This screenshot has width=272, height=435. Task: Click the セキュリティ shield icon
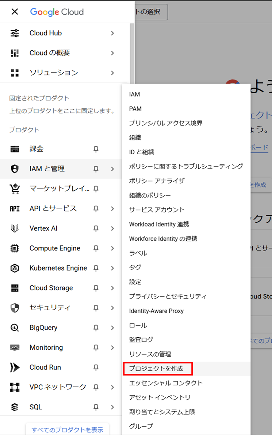[x=15, y=308]
